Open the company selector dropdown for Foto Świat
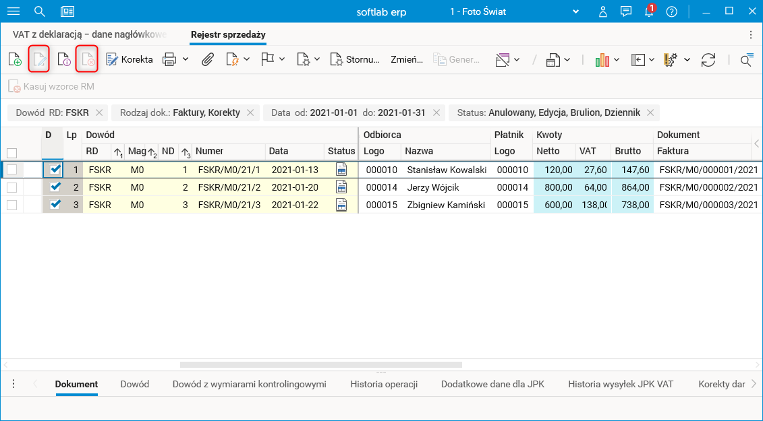The image size is (763, 421). click(x=575, y=12)
